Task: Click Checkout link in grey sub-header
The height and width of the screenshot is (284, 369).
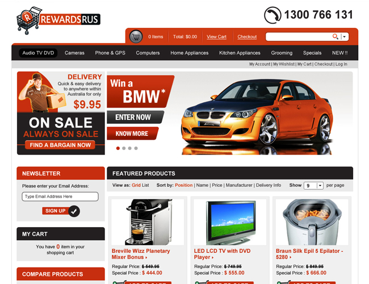Action: tap(324, 64)
